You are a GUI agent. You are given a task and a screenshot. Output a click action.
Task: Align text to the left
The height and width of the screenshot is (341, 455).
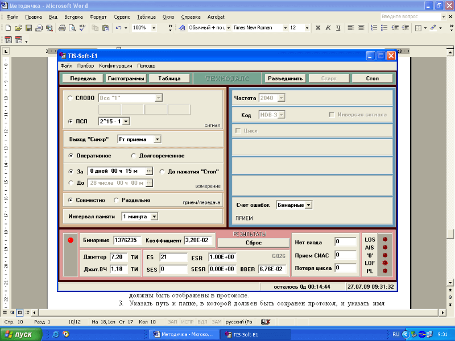[351, 28]
